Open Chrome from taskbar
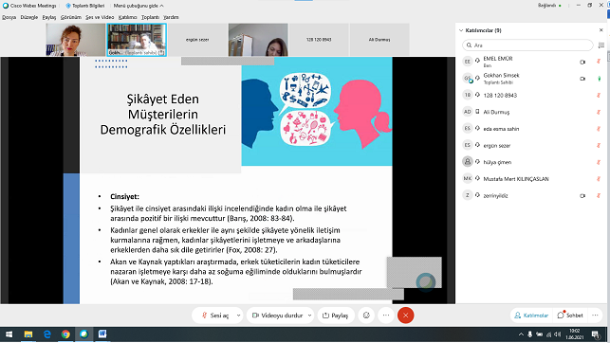The height and width of the screenshot is (343, 610). tap(65, 334)
